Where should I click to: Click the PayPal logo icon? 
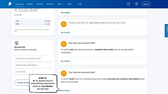(x=10, y=4)
